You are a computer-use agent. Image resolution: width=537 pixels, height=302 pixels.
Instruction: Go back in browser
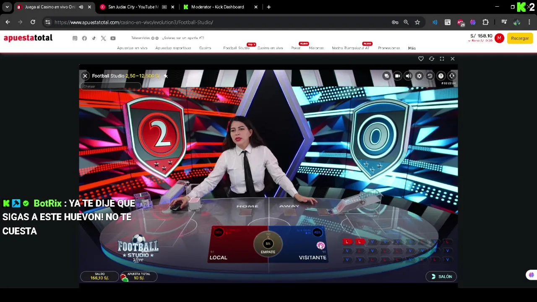[8, 22]
